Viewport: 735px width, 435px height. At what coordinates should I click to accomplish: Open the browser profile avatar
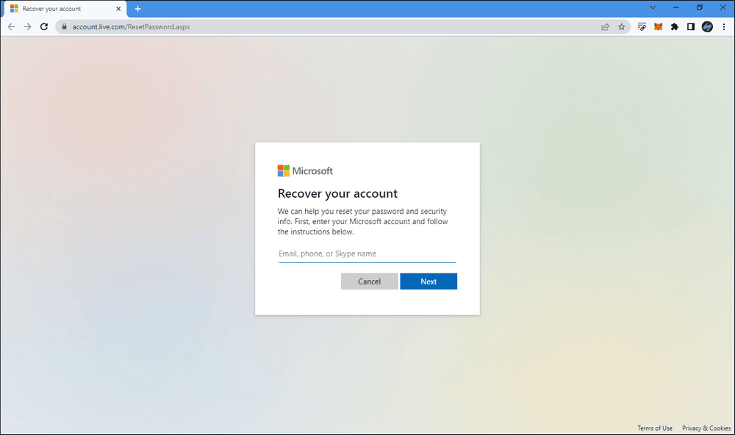(707, 26)
